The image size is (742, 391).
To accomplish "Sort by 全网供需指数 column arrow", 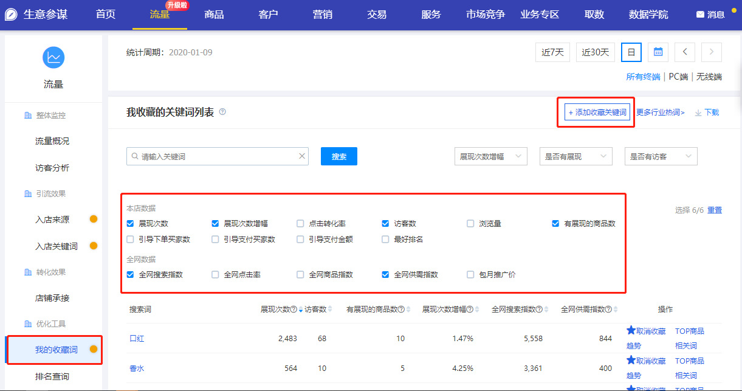I will [615, 310].
